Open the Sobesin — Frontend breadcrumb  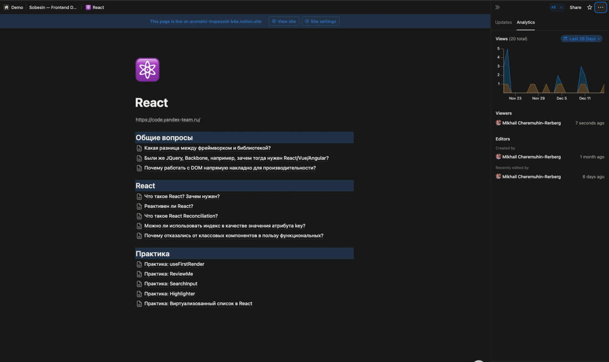53,7
